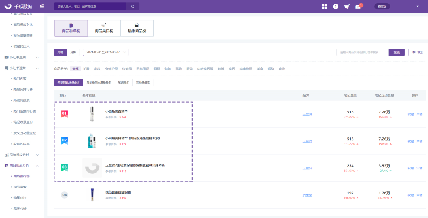
Task: Select the 商品种草榜 tab
Action: 71,28
